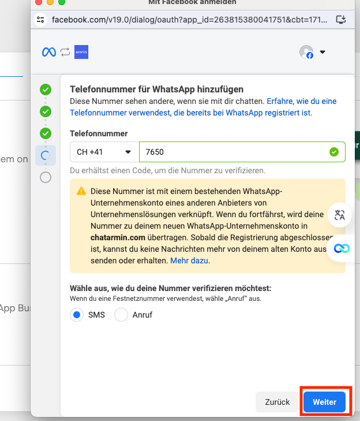The height and width of the screenshot is (421, 360).
Task: Open the CH +41 country code dropdown
Action: click(x=104, y=152)
